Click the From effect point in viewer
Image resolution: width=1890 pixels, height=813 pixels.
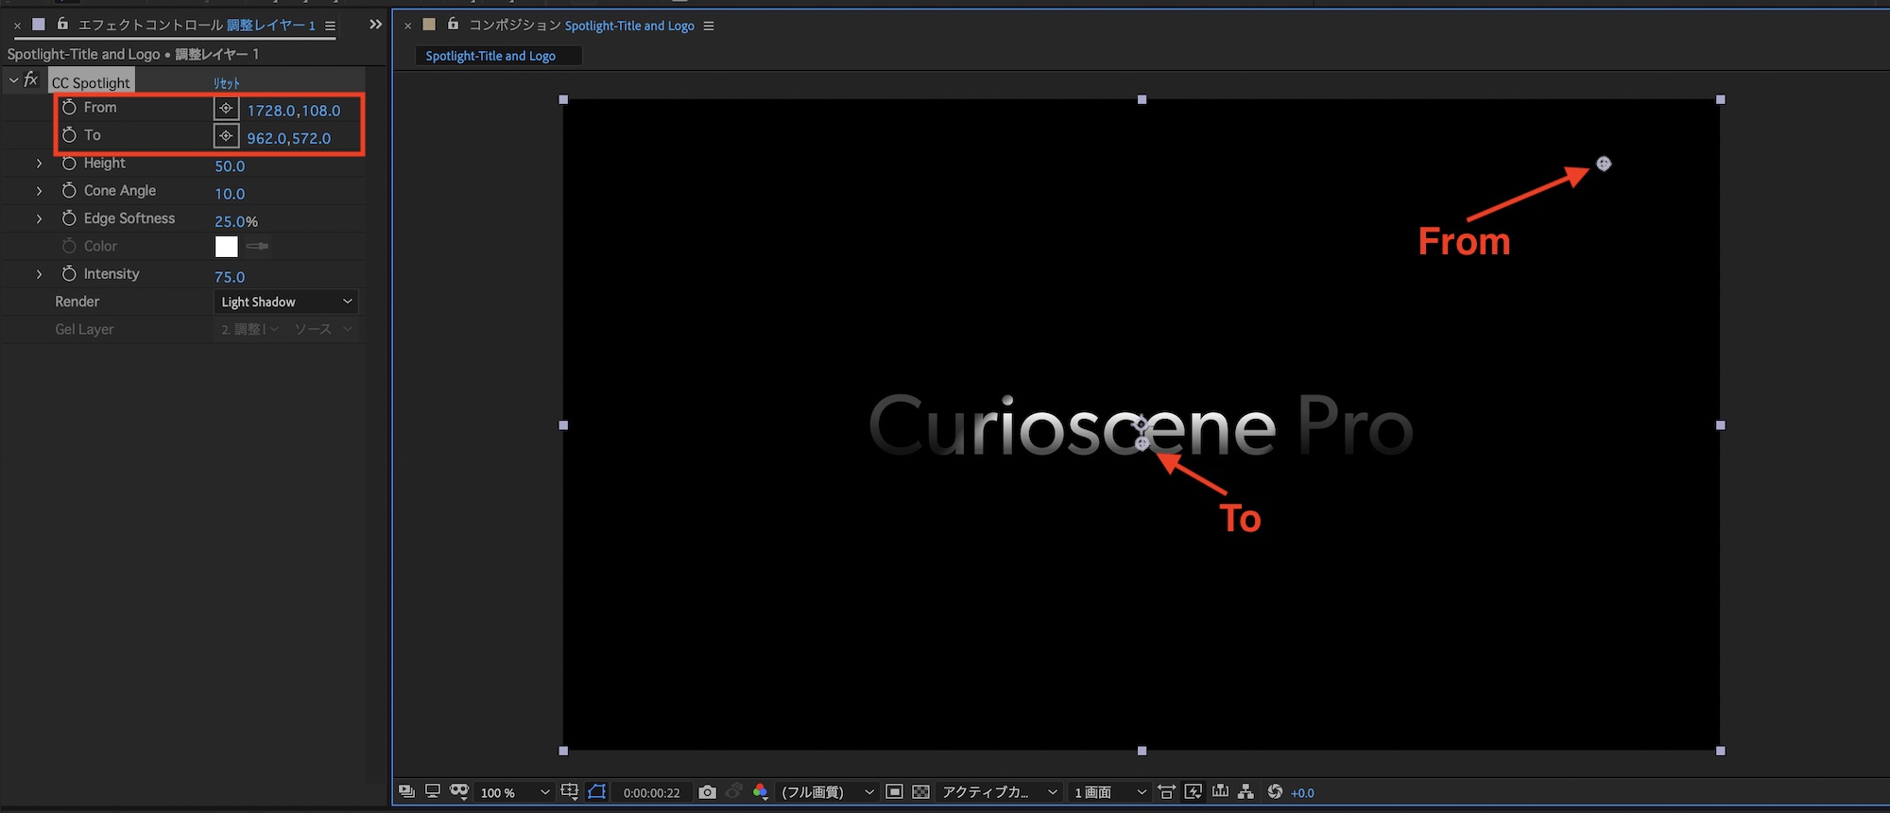(1604, 164)
